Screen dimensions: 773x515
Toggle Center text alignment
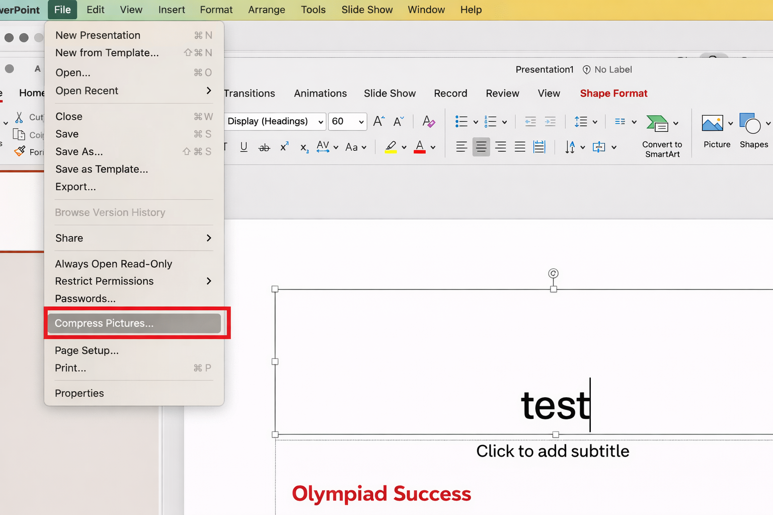pyautogui.click(x=481, y=147)
